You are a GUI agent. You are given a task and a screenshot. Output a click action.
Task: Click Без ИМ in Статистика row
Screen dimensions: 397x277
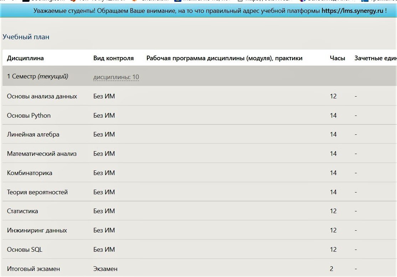point(104,211)
